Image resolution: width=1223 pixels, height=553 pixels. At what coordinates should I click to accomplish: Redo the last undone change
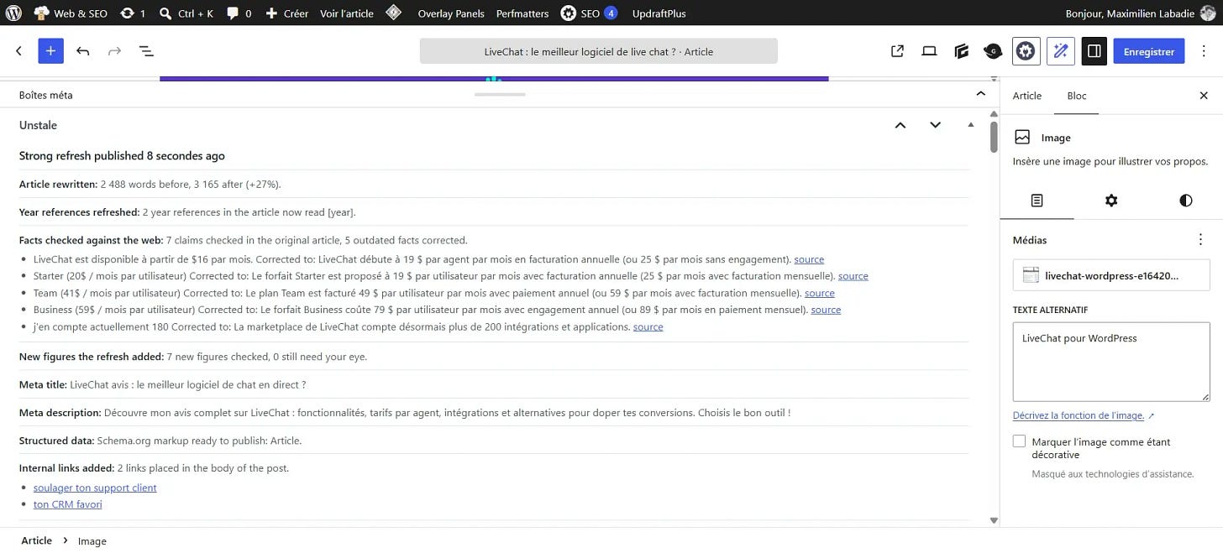point(114,51)
